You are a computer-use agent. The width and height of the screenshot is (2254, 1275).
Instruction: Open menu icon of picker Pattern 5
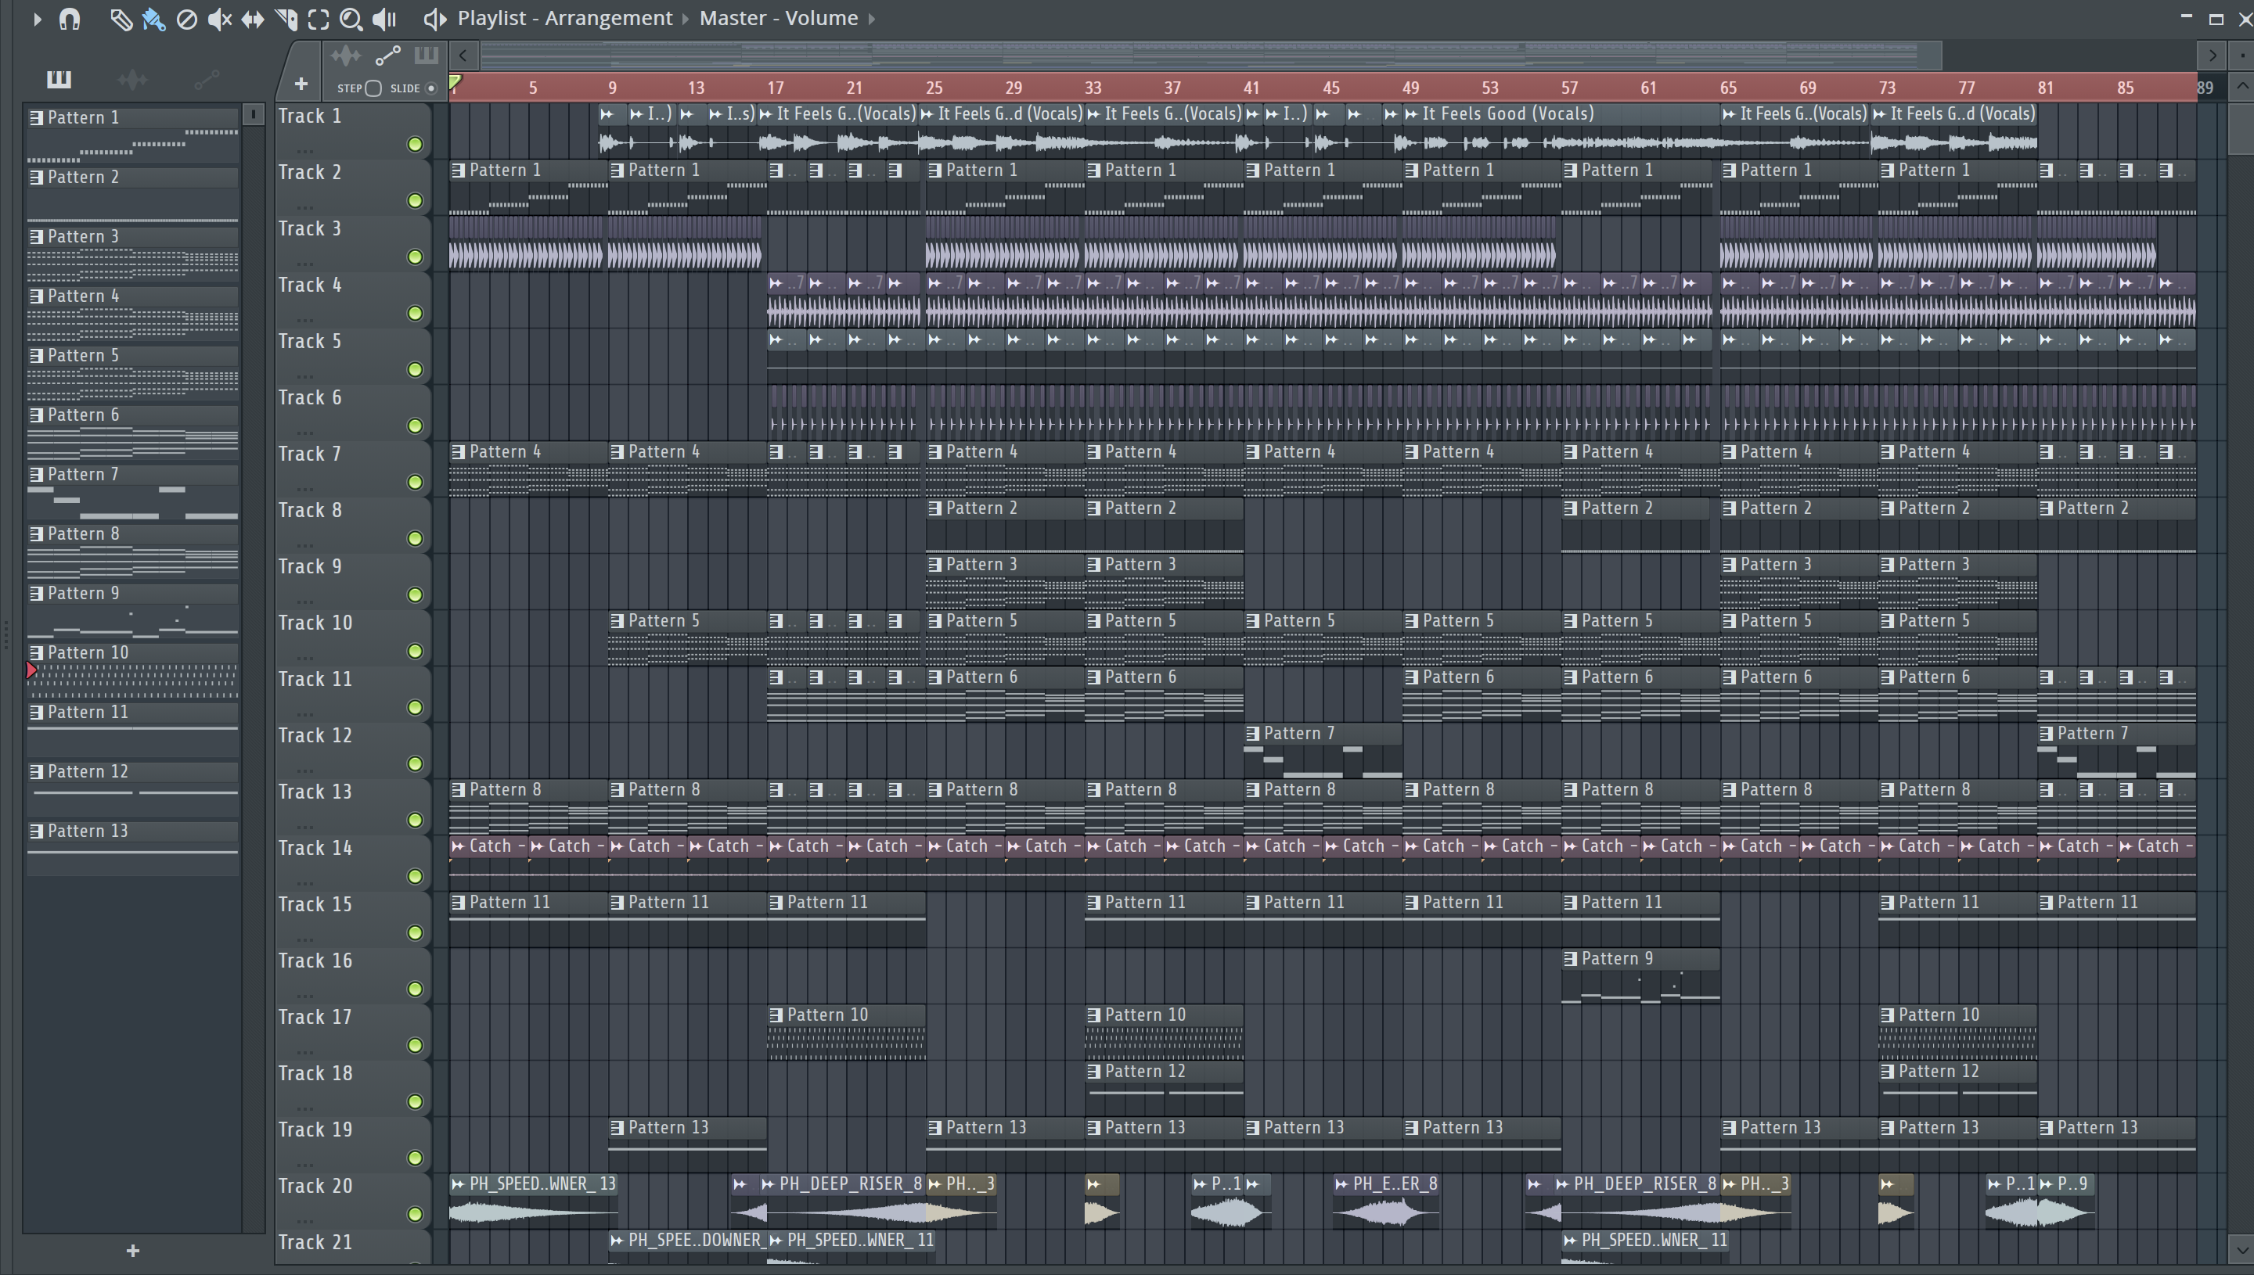(x=36, y=356)
